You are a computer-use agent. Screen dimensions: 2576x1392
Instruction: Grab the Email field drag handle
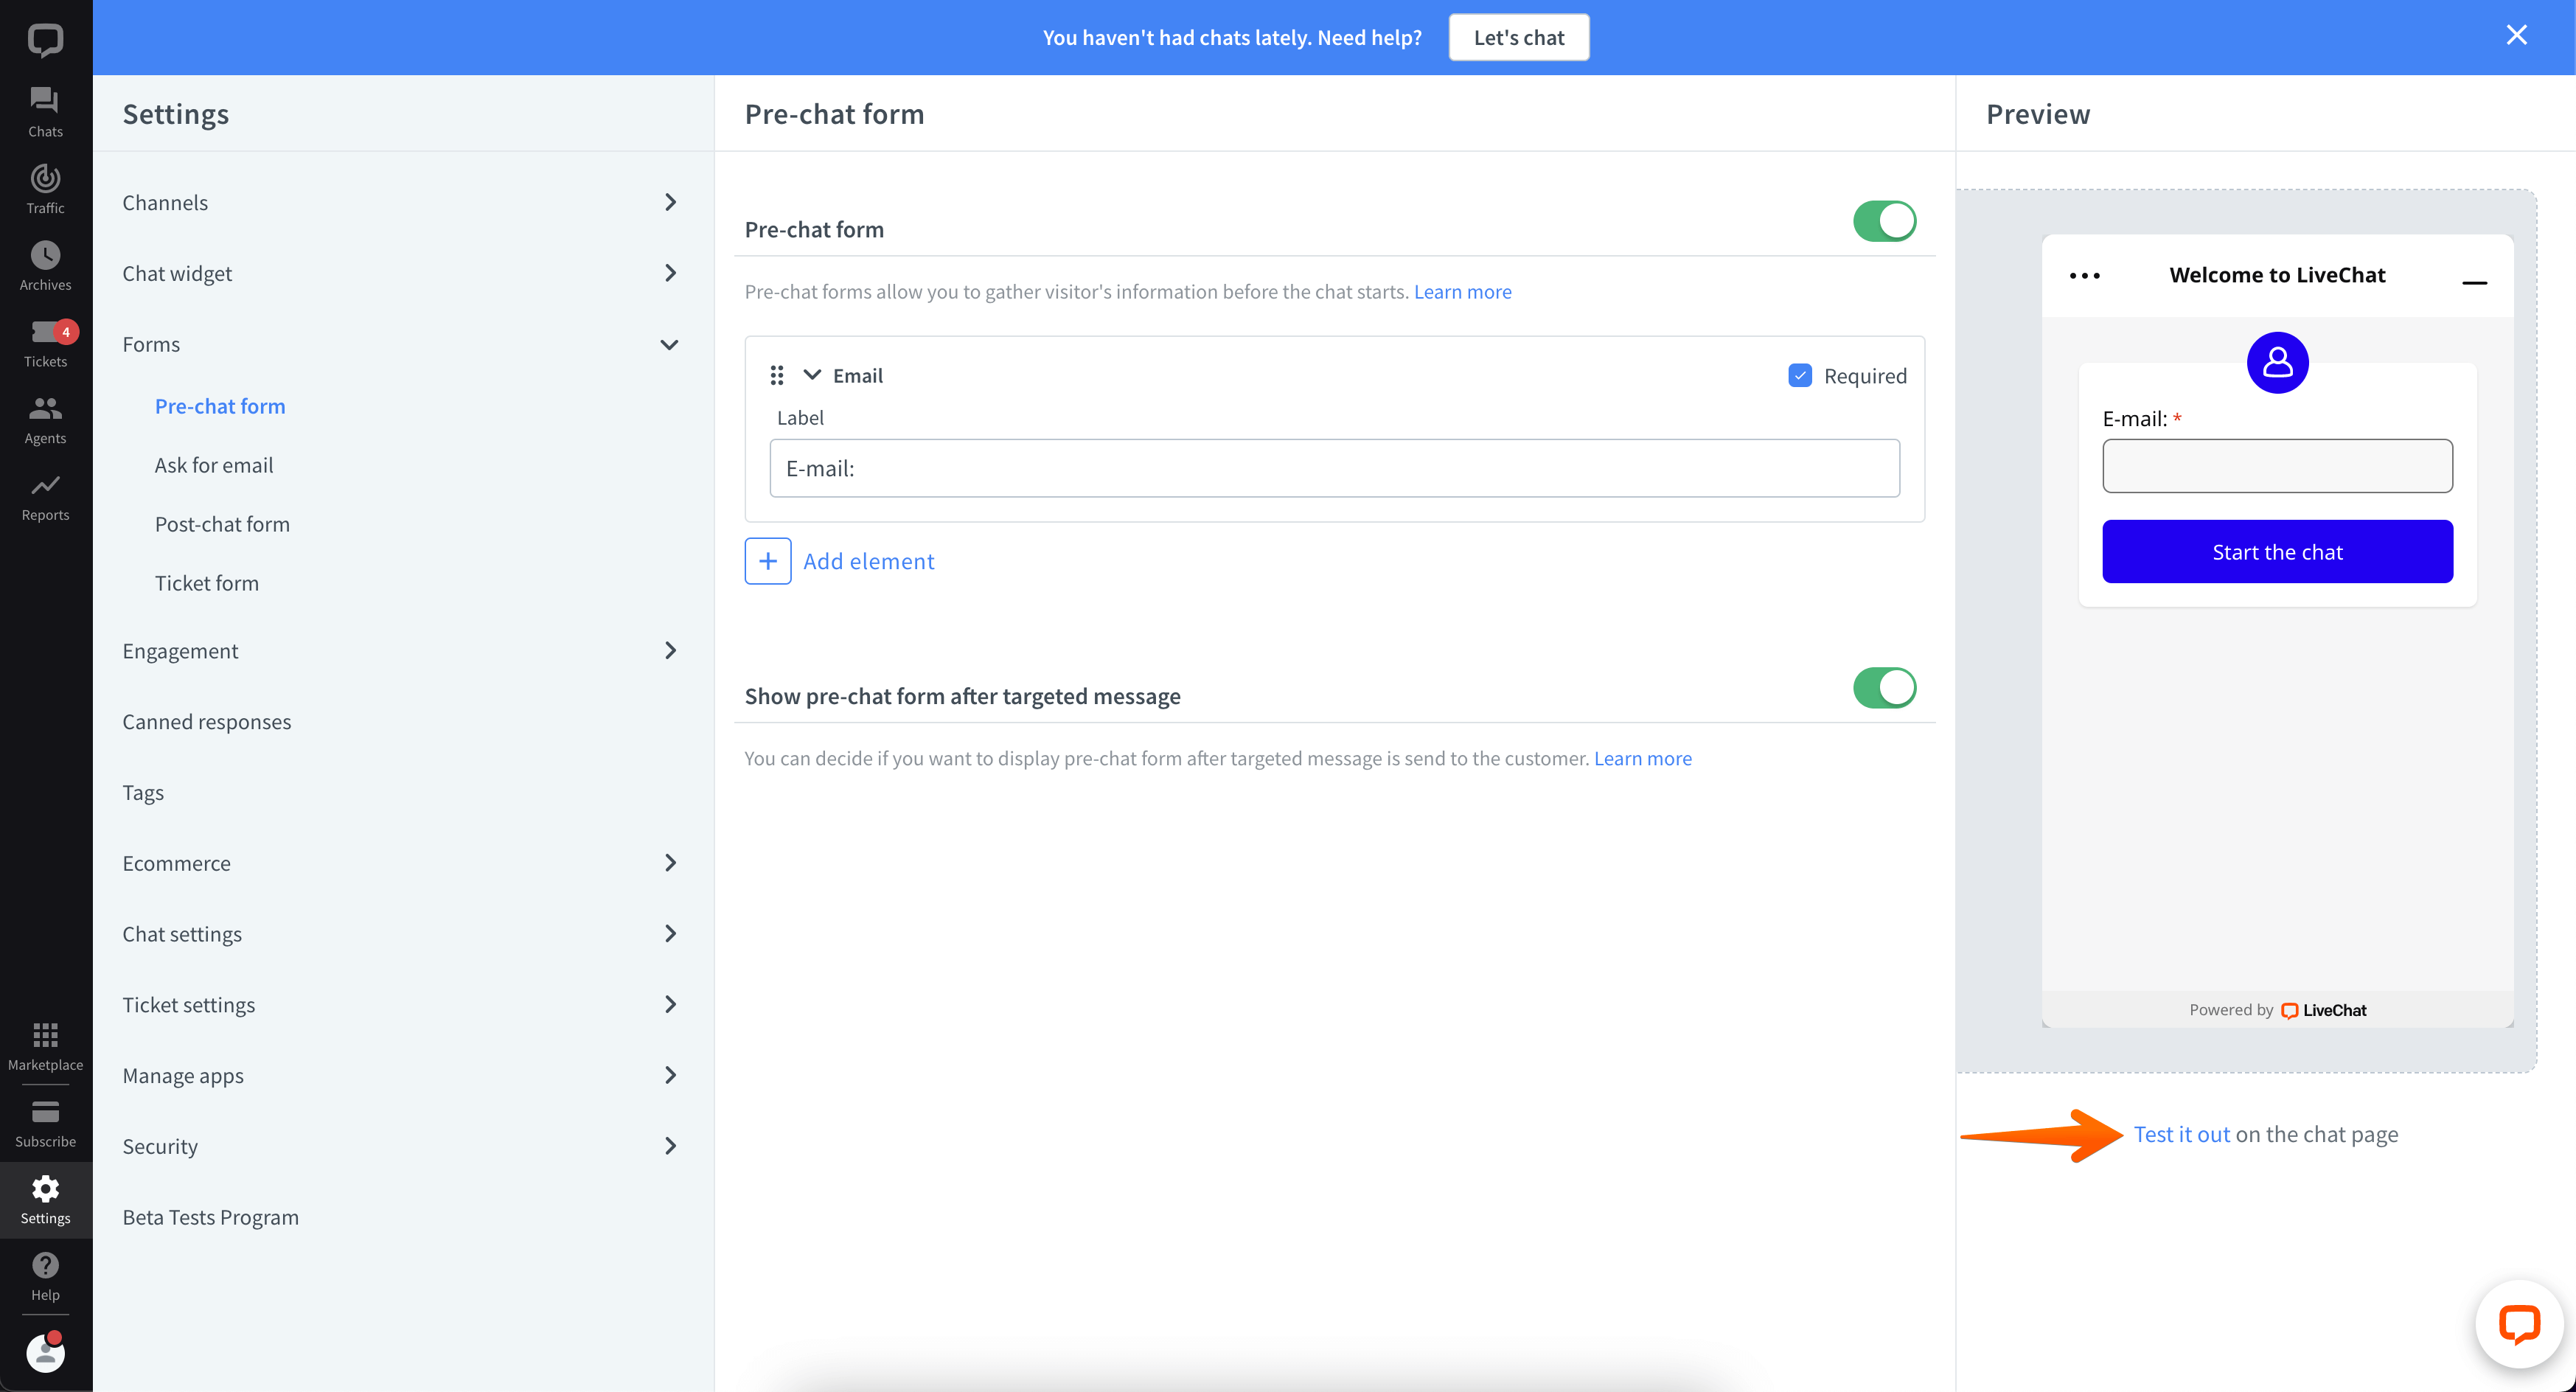click(x=776, y=375)
